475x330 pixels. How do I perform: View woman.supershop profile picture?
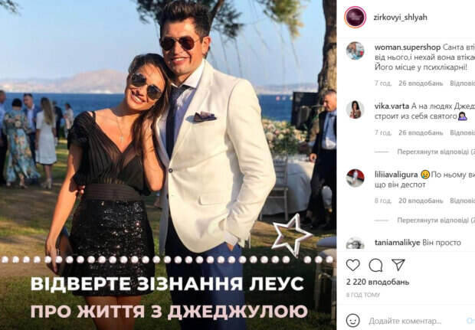pyautogui.click(x=355, y=51)
